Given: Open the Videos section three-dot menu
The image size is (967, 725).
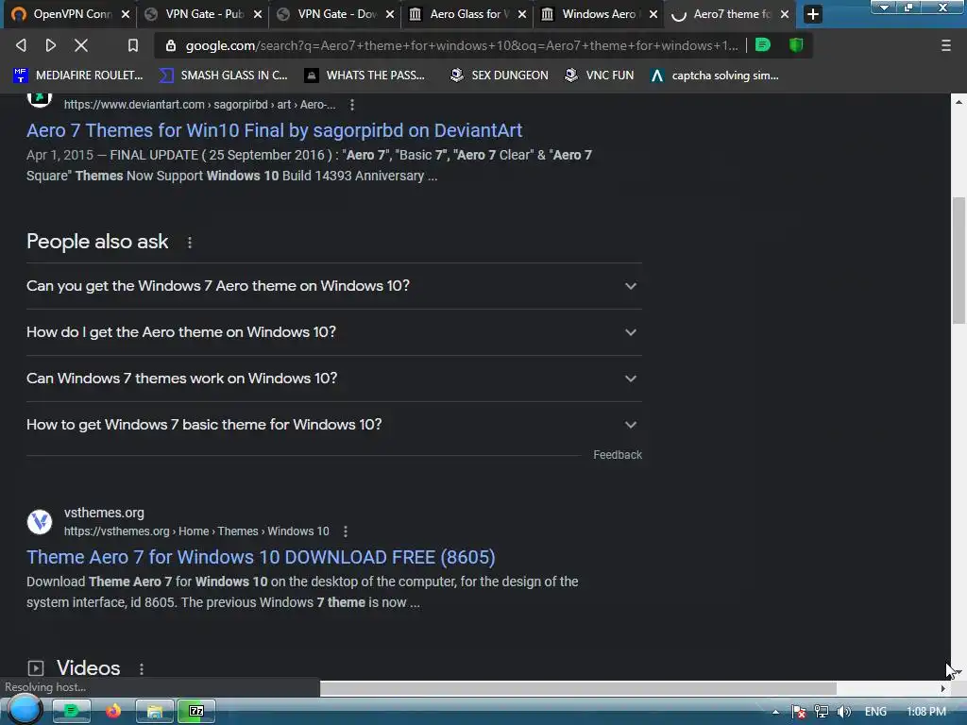Looking at the screenshot, I should [142, 669].
